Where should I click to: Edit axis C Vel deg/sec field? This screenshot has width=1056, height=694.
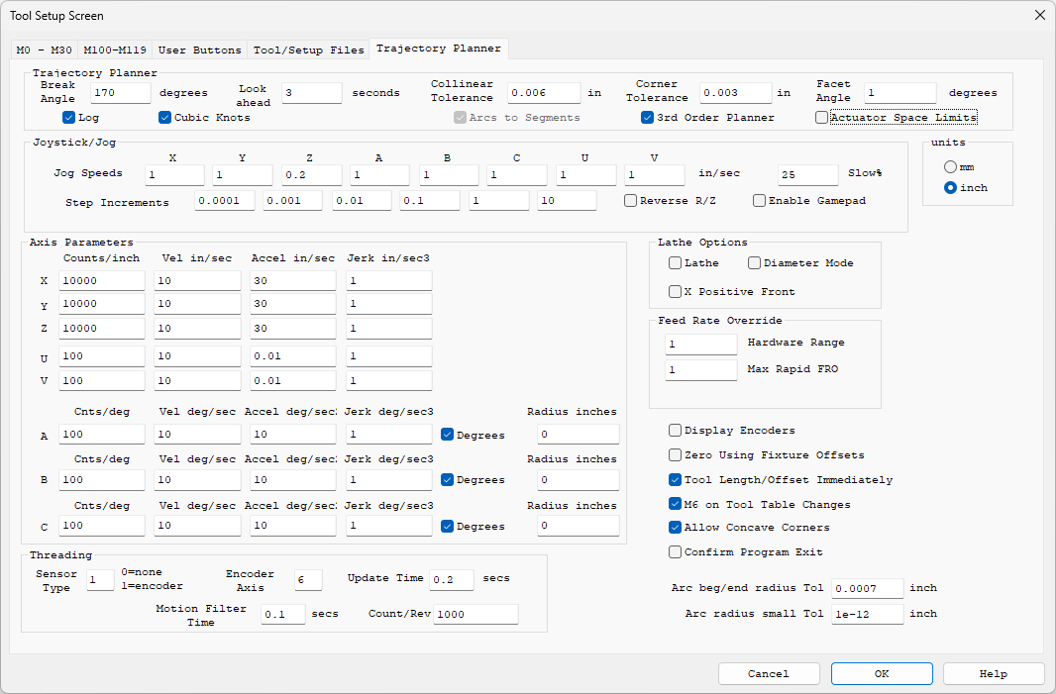[x=197, y=526]
